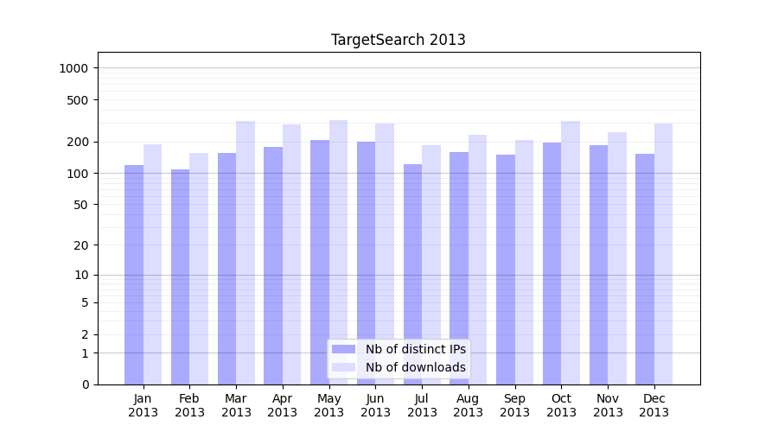Select the Feb 2013 distinct IPs bar
This screenshot has height=432, width=778.
[x=180, y=276]
